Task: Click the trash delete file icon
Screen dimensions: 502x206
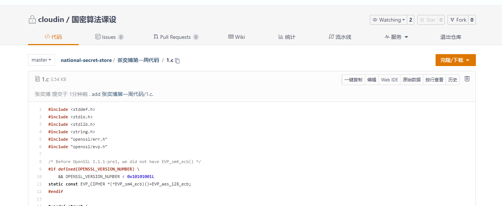Action: pyautogui.click(x=467, y=79)
